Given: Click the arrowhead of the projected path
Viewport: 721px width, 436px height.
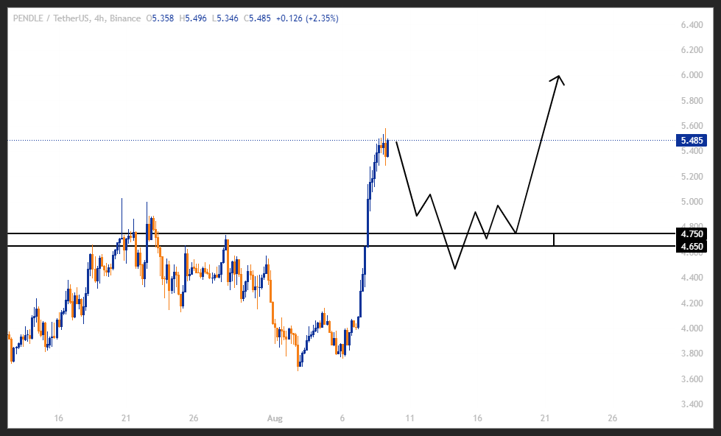Looking at the screenshot, I should point(559,77).
